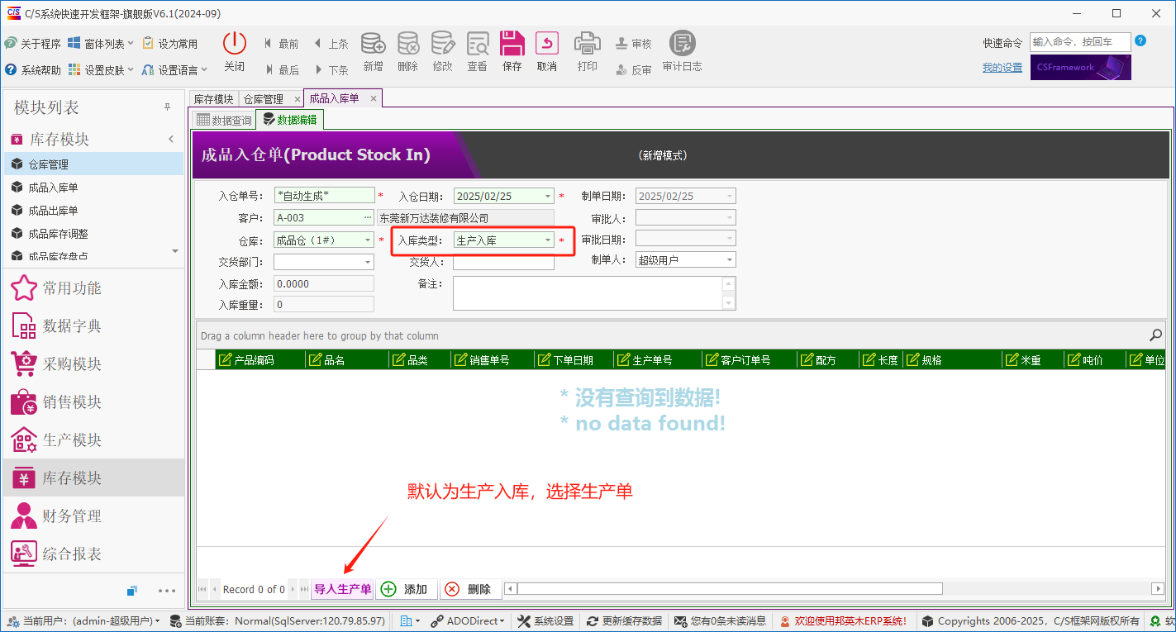Click the 打印 printer icon
The image size is (1176, 632).
(x=588, y=52)
